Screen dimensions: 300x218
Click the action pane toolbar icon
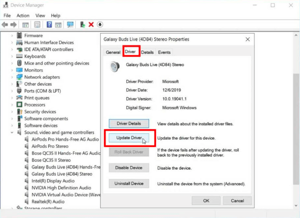point(58,25)
